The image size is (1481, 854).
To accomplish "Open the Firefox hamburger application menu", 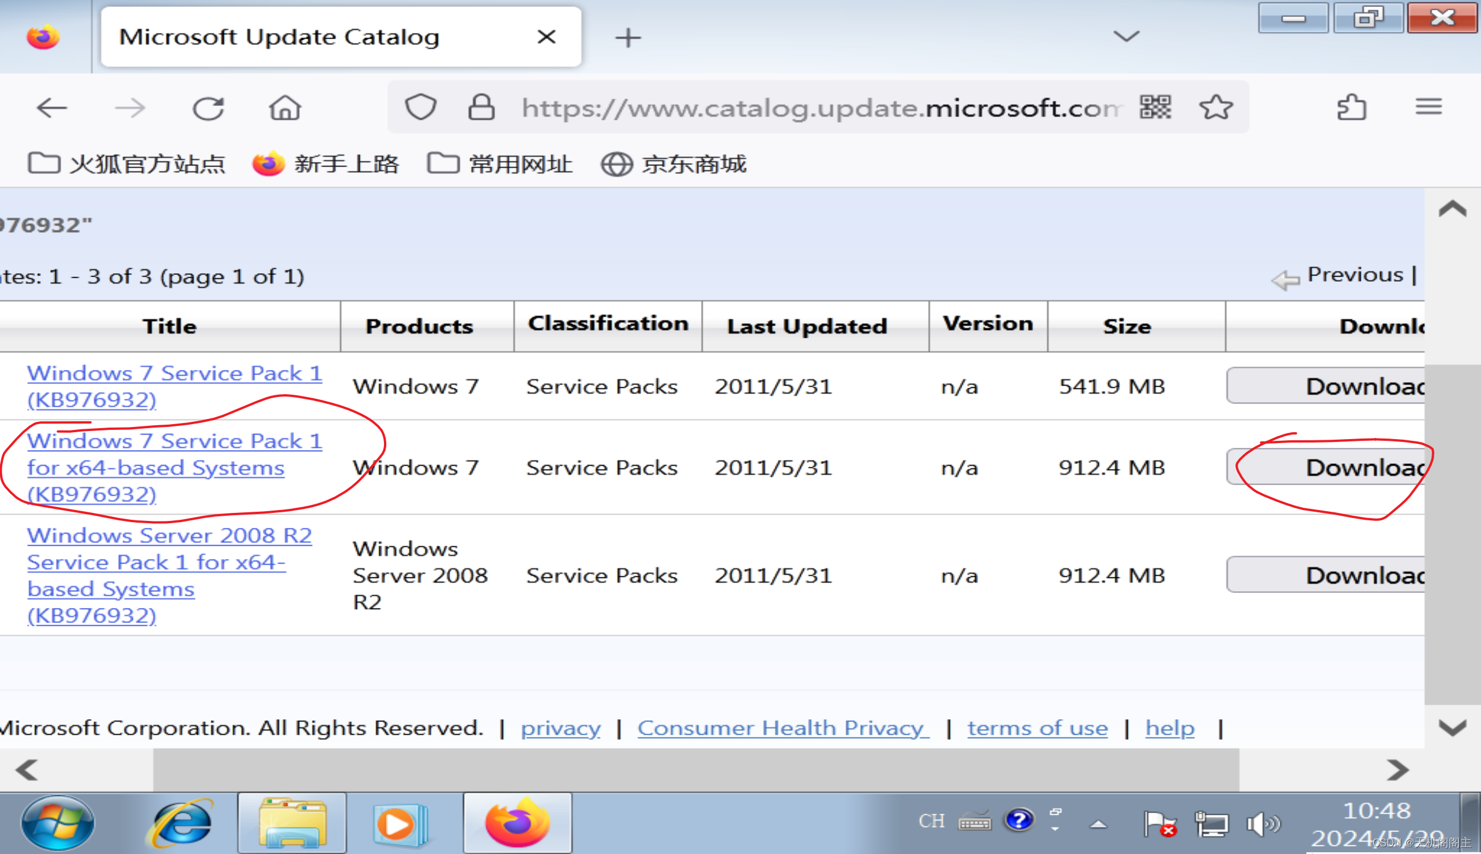I will click(x=1428, y=107).
